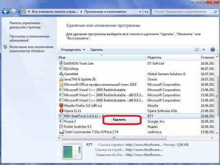Open the recent pages dropdown arrow
220x165 pixels.
[x=19, y=12]
